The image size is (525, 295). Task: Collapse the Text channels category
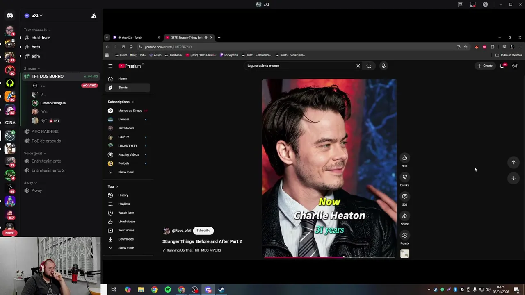coord(37,30)
